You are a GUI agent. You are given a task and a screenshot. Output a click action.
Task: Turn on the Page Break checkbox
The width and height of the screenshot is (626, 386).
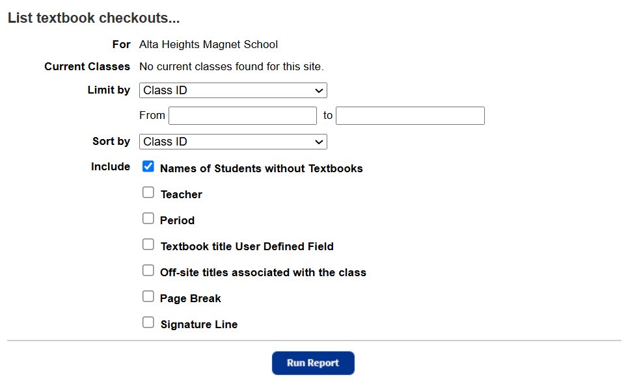click(148, 297)
